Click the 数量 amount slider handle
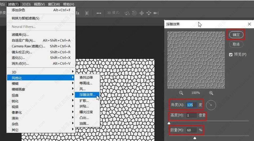Viewport: 254px width, 141px height. (195, 138)
